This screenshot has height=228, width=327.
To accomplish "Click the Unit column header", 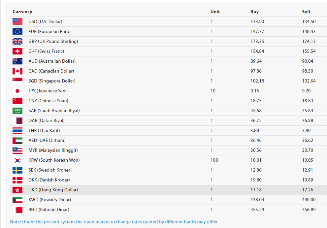I will click(215, 12).
